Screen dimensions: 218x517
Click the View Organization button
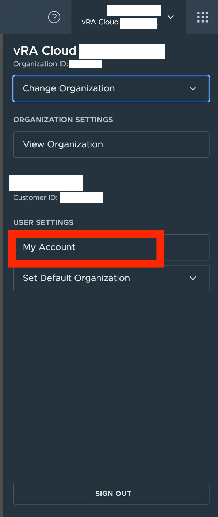111,144
